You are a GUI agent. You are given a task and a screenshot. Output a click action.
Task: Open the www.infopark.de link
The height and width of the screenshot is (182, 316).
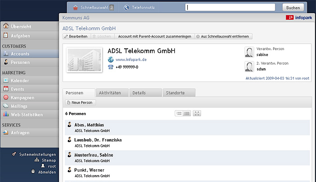click(131, 60)
